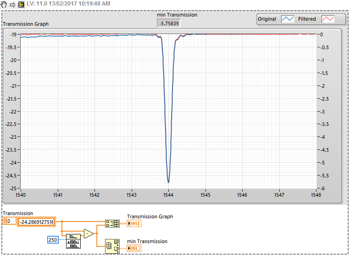Screen dimensions: 350x256
Task: Click the Transmission Graph DBL indicator terminal
Action: click(134, 223)
